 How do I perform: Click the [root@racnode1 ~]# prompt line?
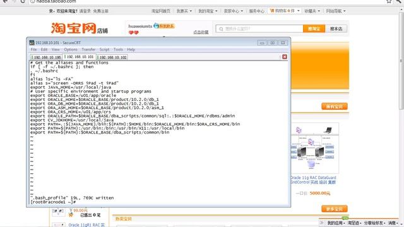(x=53, y=202)
